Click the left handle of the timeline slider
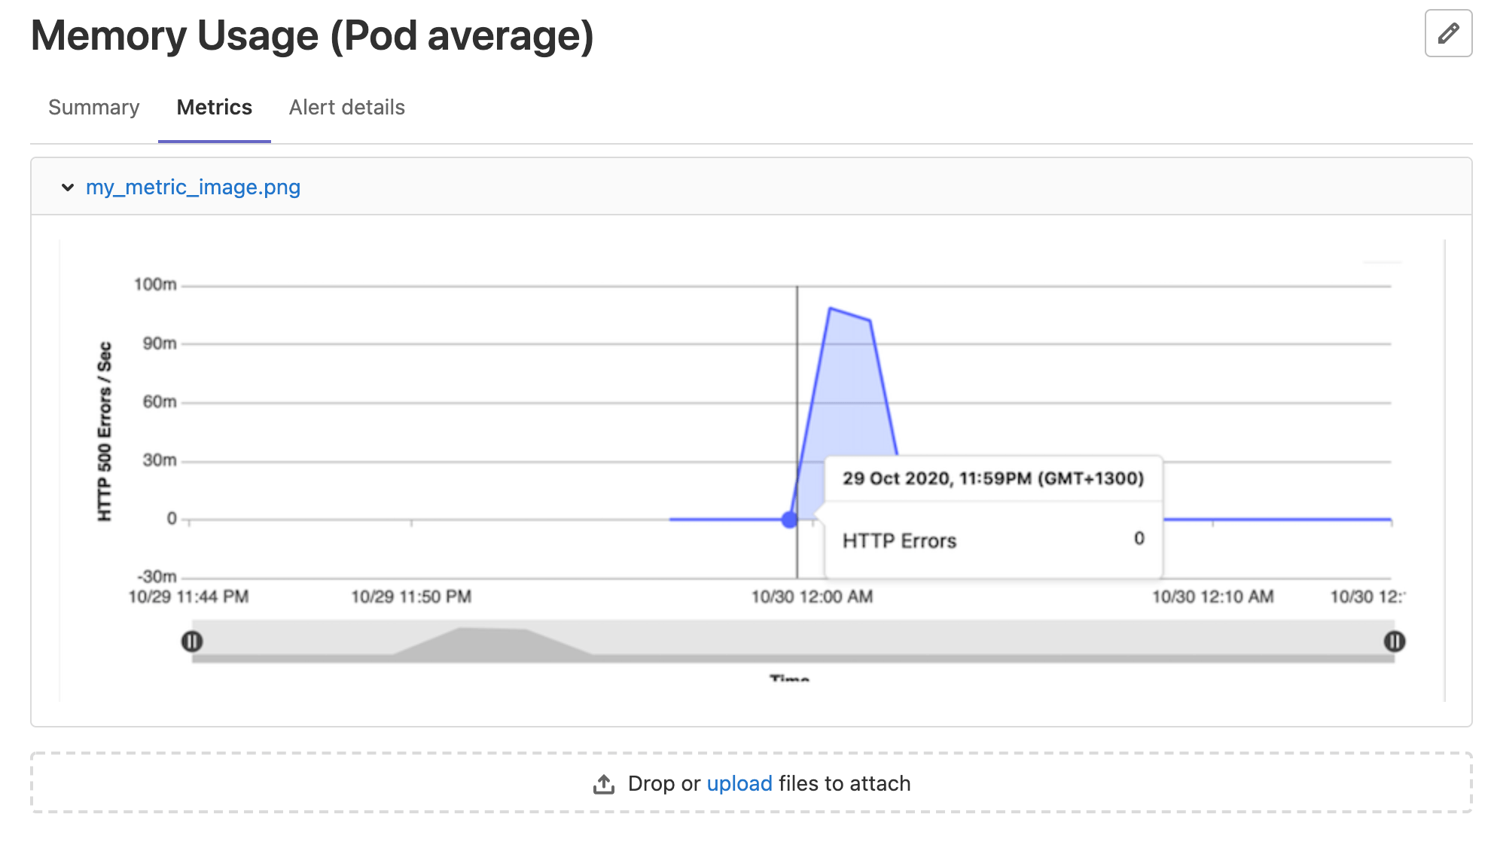Viewport: 1494px width, 860px height. [193, 641]
